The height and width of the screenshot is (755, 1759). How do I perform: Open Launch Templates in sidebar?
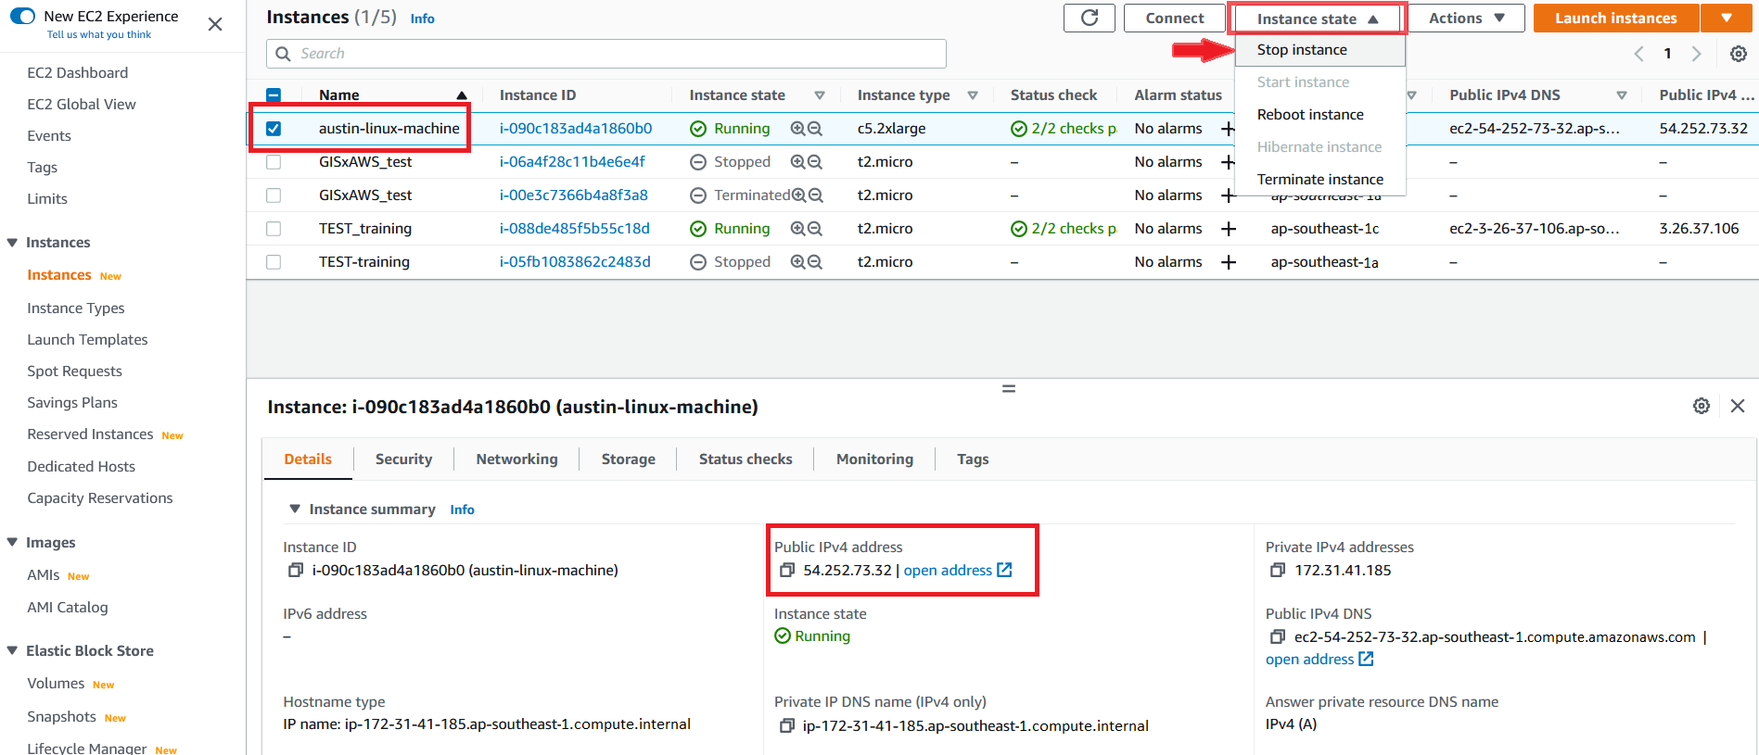tap(87, 340)
